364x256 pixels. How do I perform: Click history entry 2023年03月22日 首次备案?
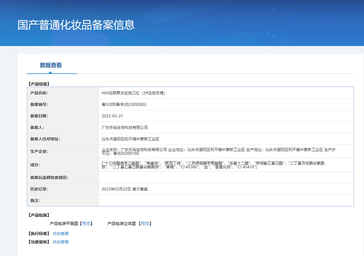(125, 188)
